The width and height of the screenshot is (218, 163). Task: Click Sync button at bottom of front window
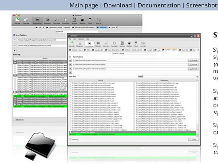[193, 140]
